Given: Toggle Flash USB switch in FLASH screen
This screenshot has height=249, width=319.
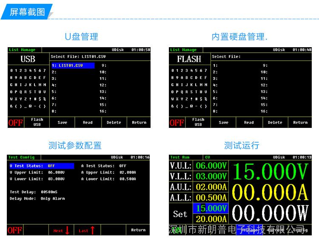Looking at the screenshot, I should tap(198, 122).
